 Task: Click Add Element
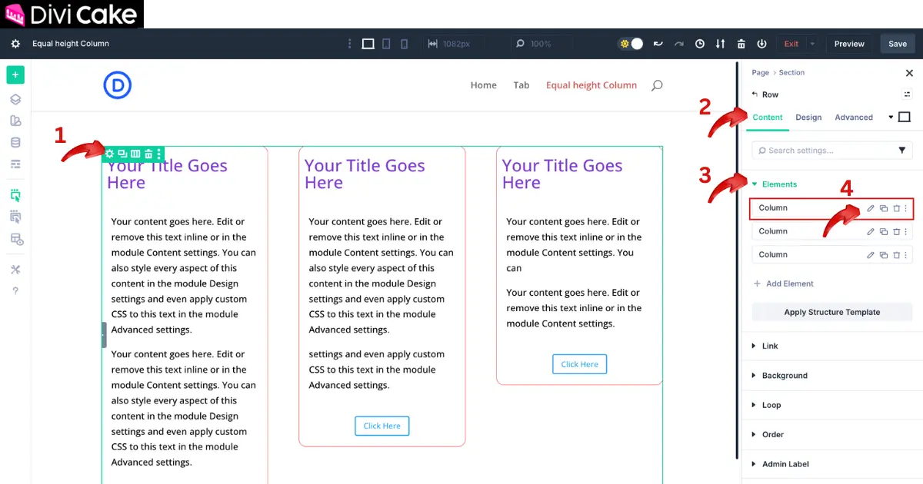point(783,283)
